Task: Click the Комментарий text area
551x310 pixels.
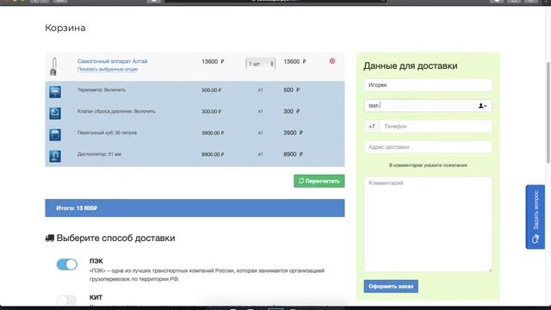Action: (x=428, y=224)
